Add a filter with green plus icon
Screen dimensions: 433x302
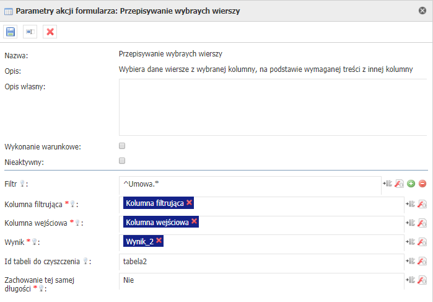tap(411, 184)
